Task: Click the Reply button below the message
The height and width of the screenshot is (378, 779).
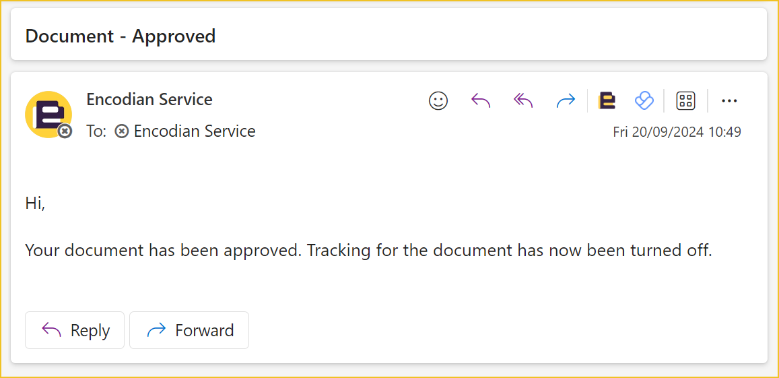Action: point(75,330)
